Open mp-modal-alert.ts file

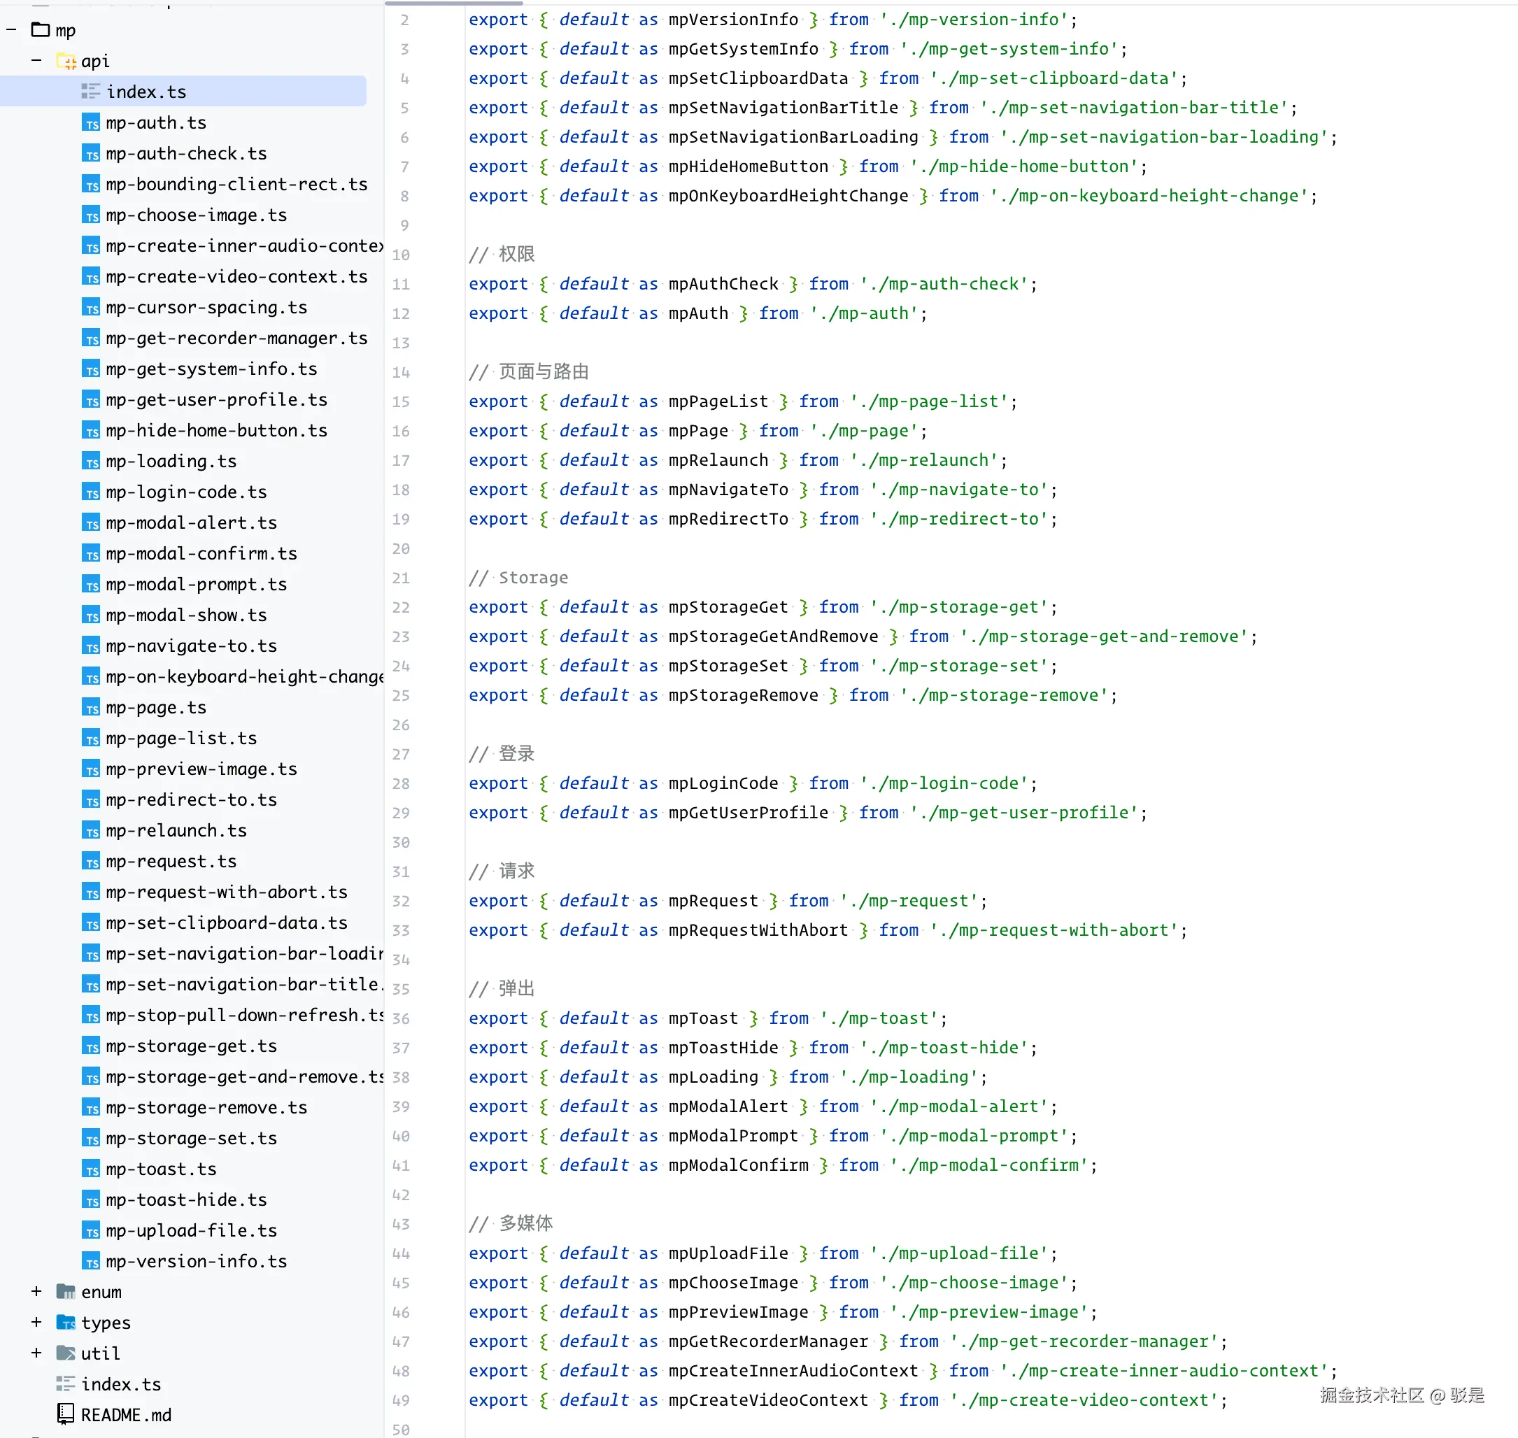tap(191, 522)
